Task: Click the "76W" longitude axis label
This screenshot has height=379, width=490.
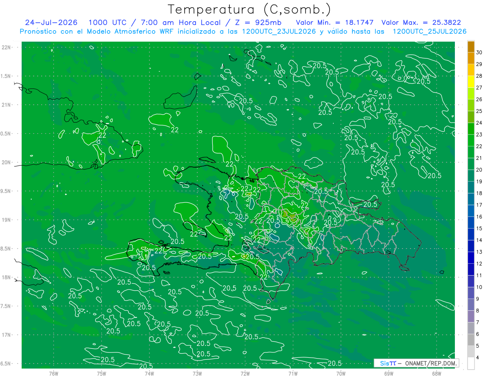Action: pos(53,373)
